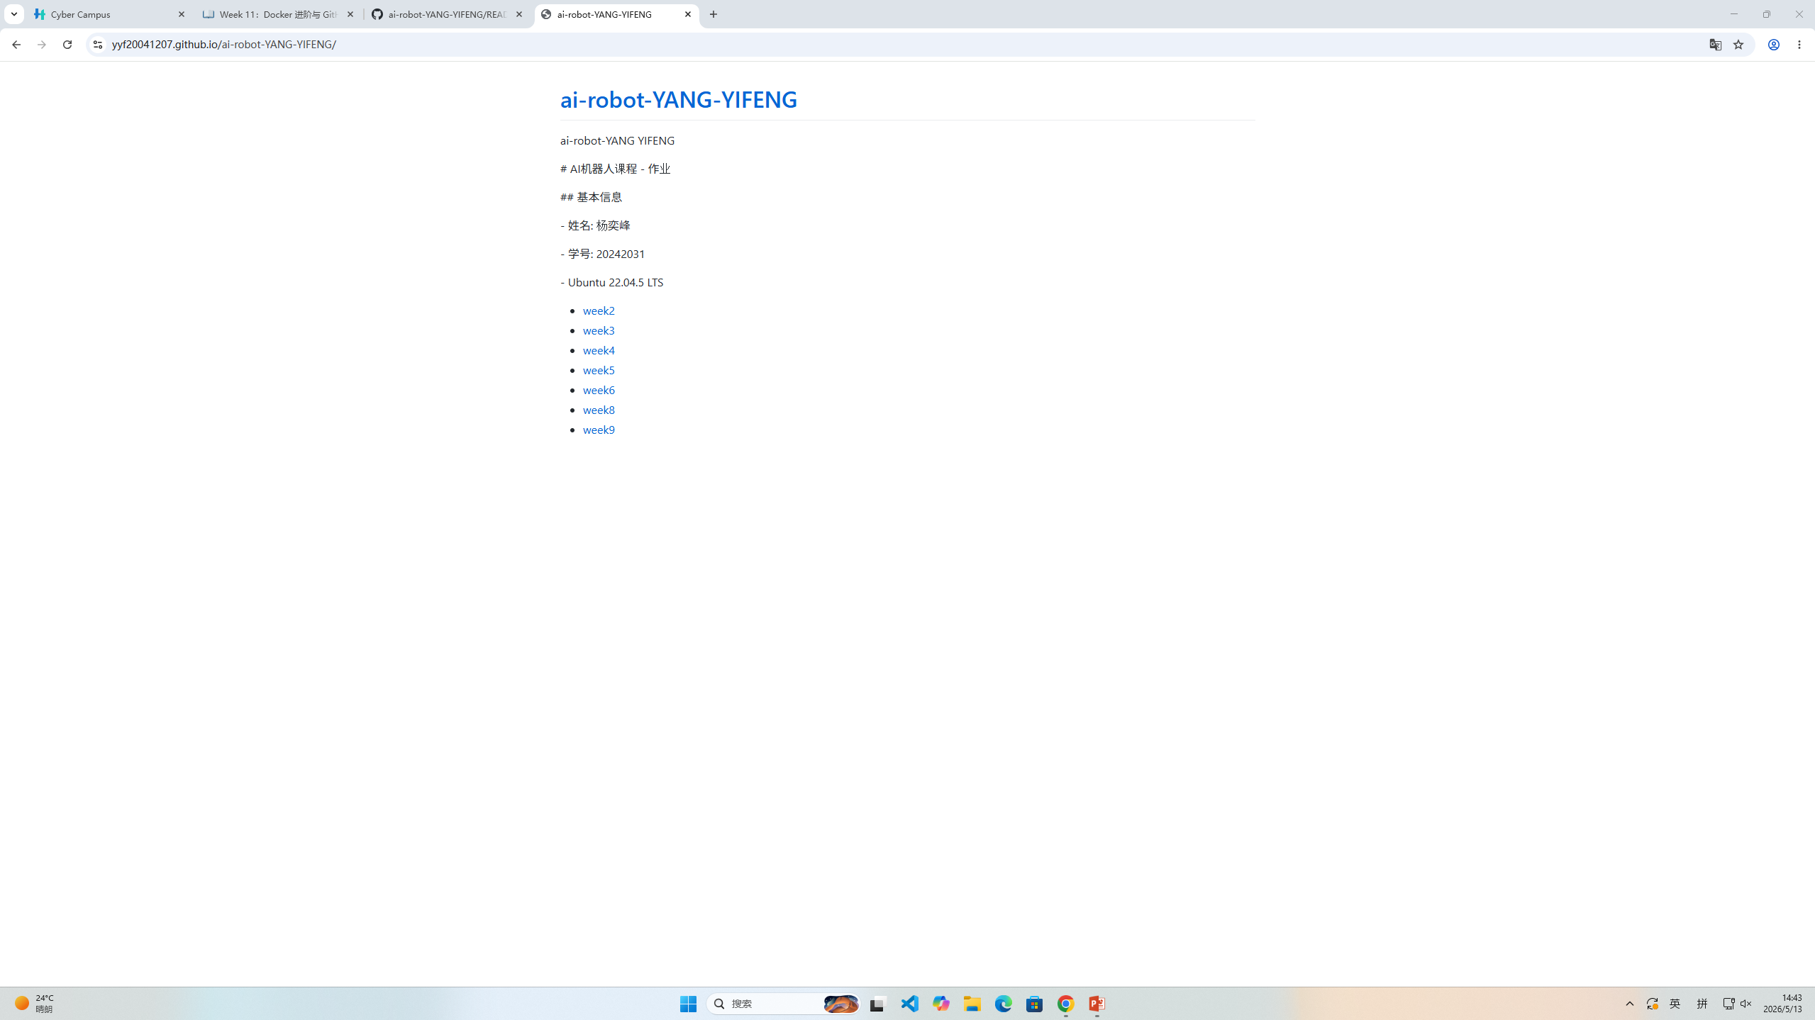
Task: Click the taskbar search box
Action: [x=783, y=1004]
